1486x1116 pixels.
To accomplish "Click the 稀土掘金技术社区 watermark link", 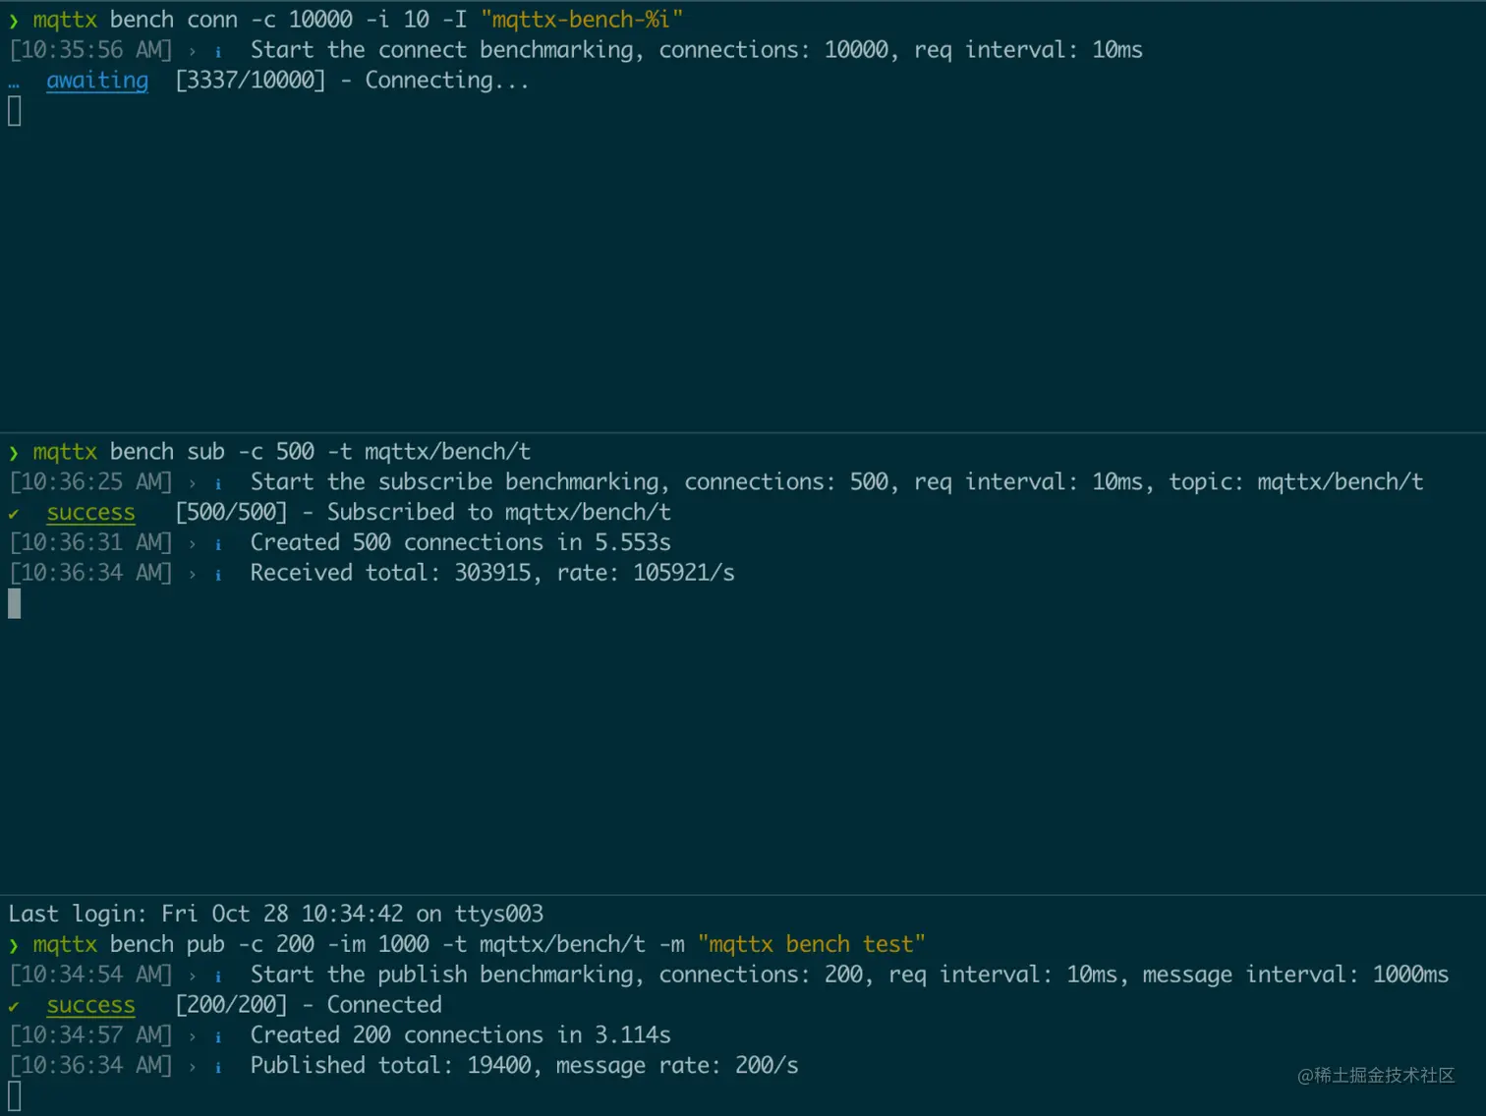I will (x=1375, y=1076).
